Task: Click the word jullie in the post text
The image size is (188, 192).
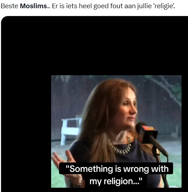Action: [x=144, y=6]
